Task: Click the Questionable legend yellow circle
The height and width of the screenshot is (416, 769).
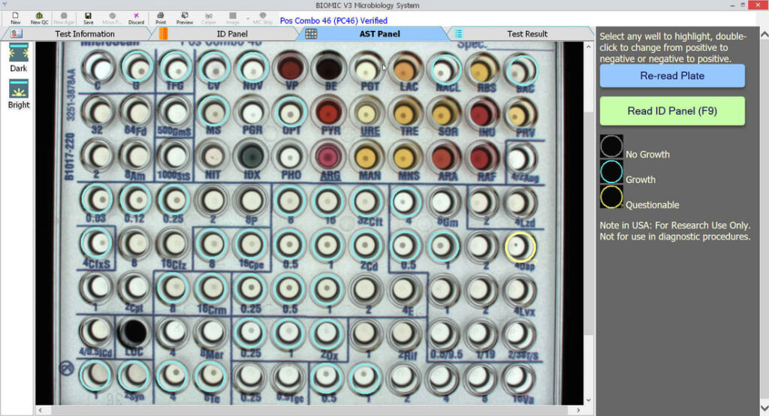Action: 611,197
